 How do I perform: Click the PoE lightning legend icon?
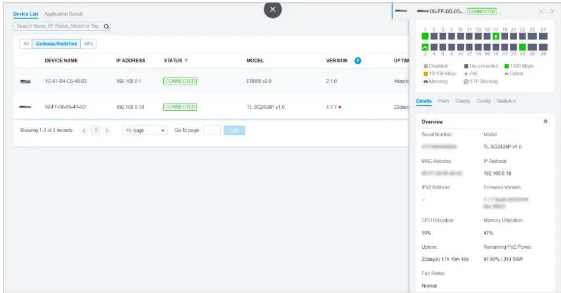[x=466, y=74]
